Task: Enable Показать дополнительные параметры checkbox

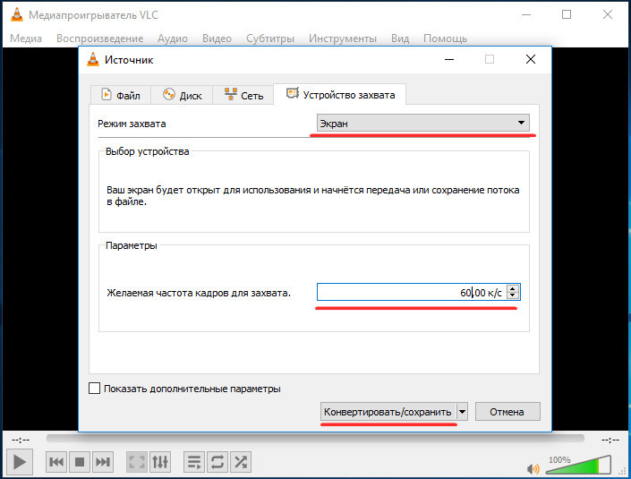Action: coord(94,389)
